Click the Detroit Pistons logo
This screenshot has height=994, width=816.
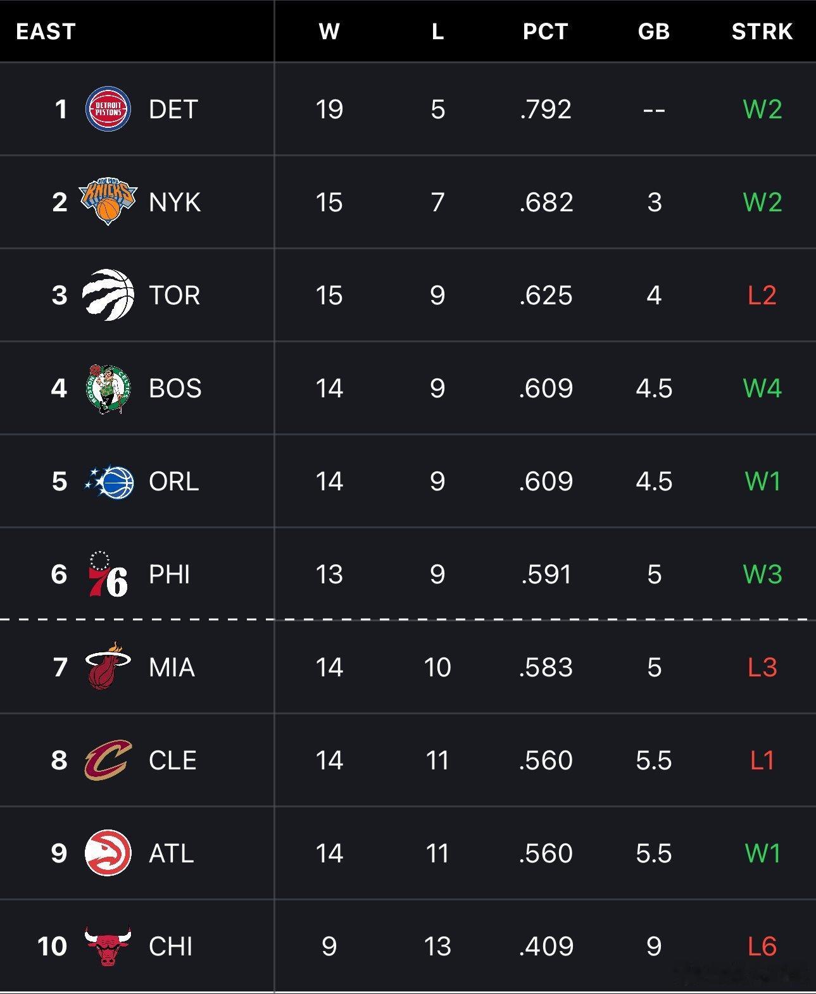tap(108, 109)
